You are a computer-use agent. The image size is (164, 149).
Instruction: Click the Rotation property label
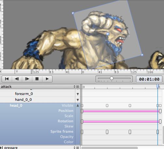66,121
